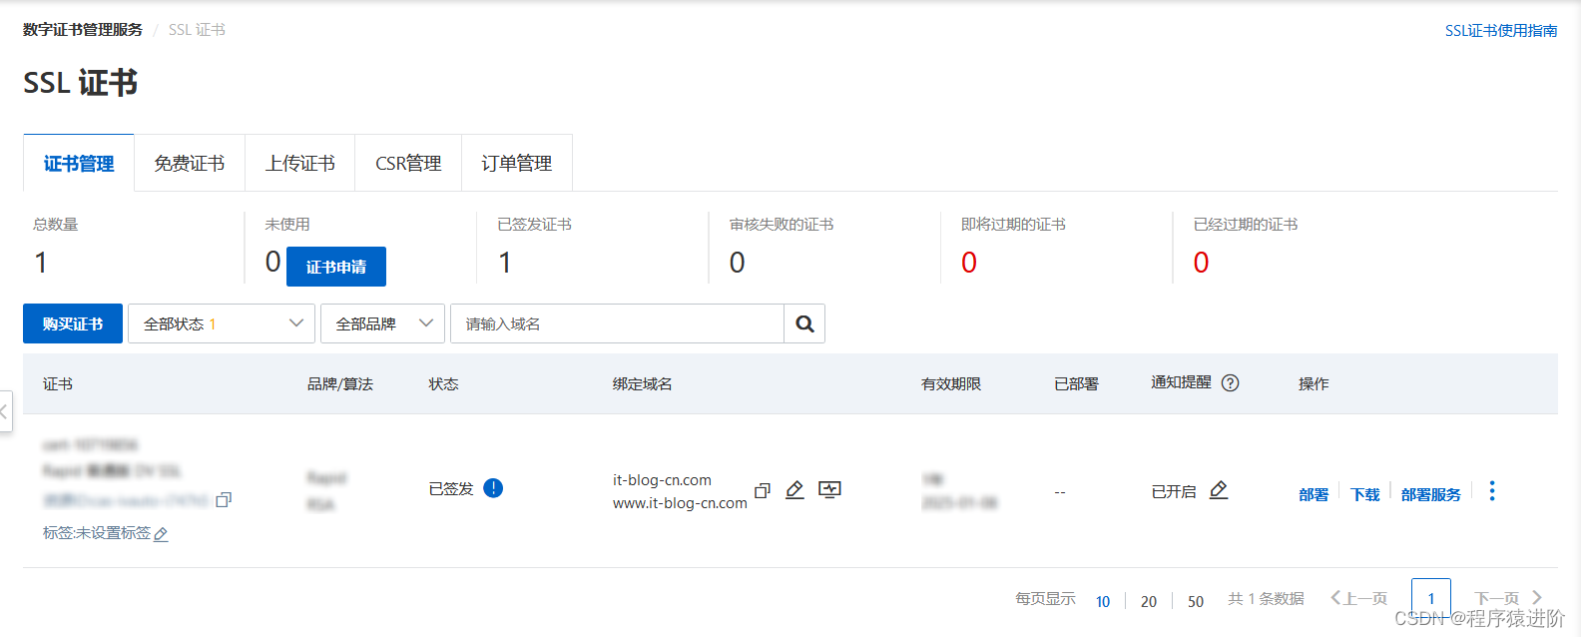Click the 购买证书 button
The height and width of the screenshot is (637, 1581).
73,323
